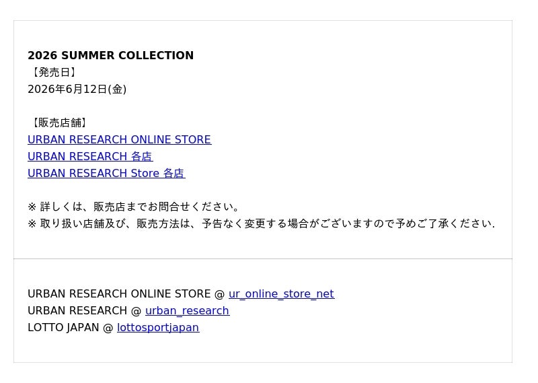Visit the URBAN RESEARCH Store 各店 link

[x=106, y=174]
